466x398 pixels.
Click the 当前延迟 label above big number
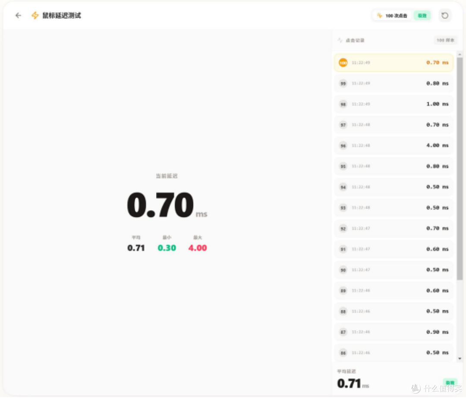167,176
